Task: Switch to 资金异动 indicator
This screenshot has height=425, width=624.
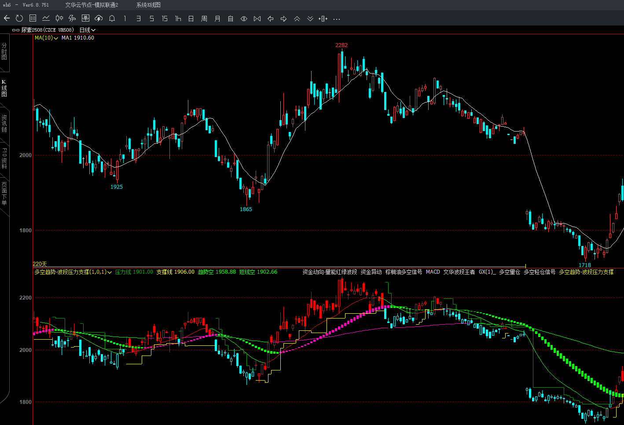Action: click(x=371, y=272)
